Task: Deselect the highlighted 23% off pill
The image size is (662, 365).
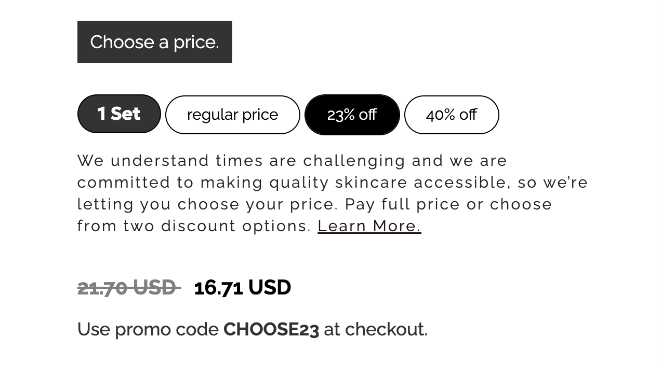Action: [x=352, y=115]
